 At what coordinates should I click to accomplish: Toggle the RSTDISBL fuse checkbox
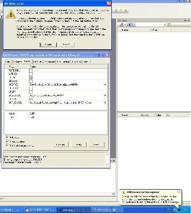pos(31,70)
